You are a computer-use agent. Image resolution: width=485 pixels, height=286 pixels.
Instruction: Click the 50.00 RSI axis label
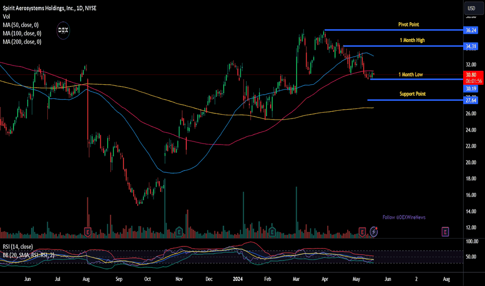(x=471, y=257)
